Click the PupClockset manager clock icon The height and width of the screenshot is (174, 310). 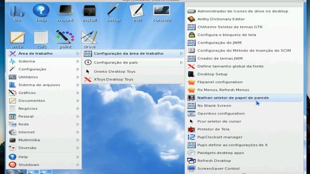191,137
